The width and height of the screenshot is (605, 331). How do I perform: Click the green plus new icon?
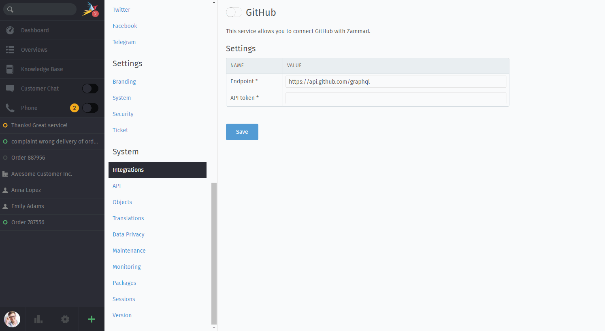coord(92,319)
